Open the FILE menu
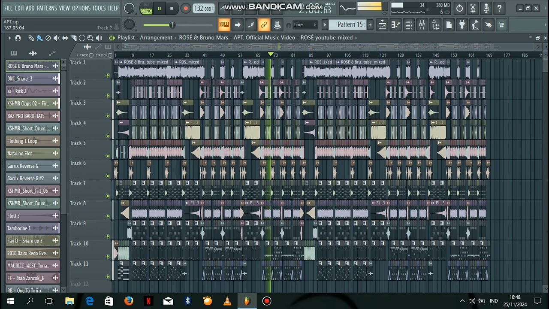 tap(8, 8)
